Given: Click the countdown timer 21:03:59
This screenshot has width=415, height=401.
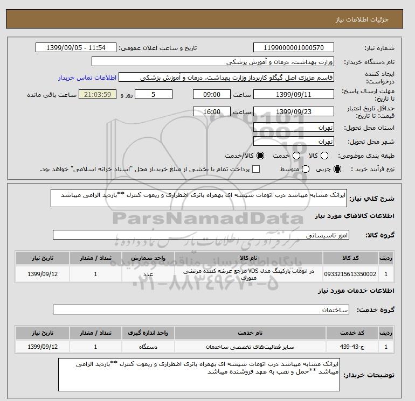Looking at the screenshot, I should point(98,94).
